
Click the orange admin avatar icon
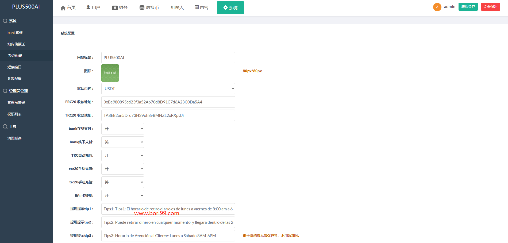tap(437, 7)
